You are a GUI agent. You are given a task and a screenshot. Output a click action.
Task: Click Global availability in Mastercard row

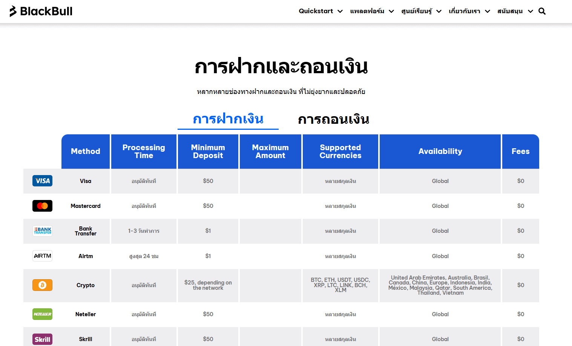pyautogui.click(x=440, y=206)
